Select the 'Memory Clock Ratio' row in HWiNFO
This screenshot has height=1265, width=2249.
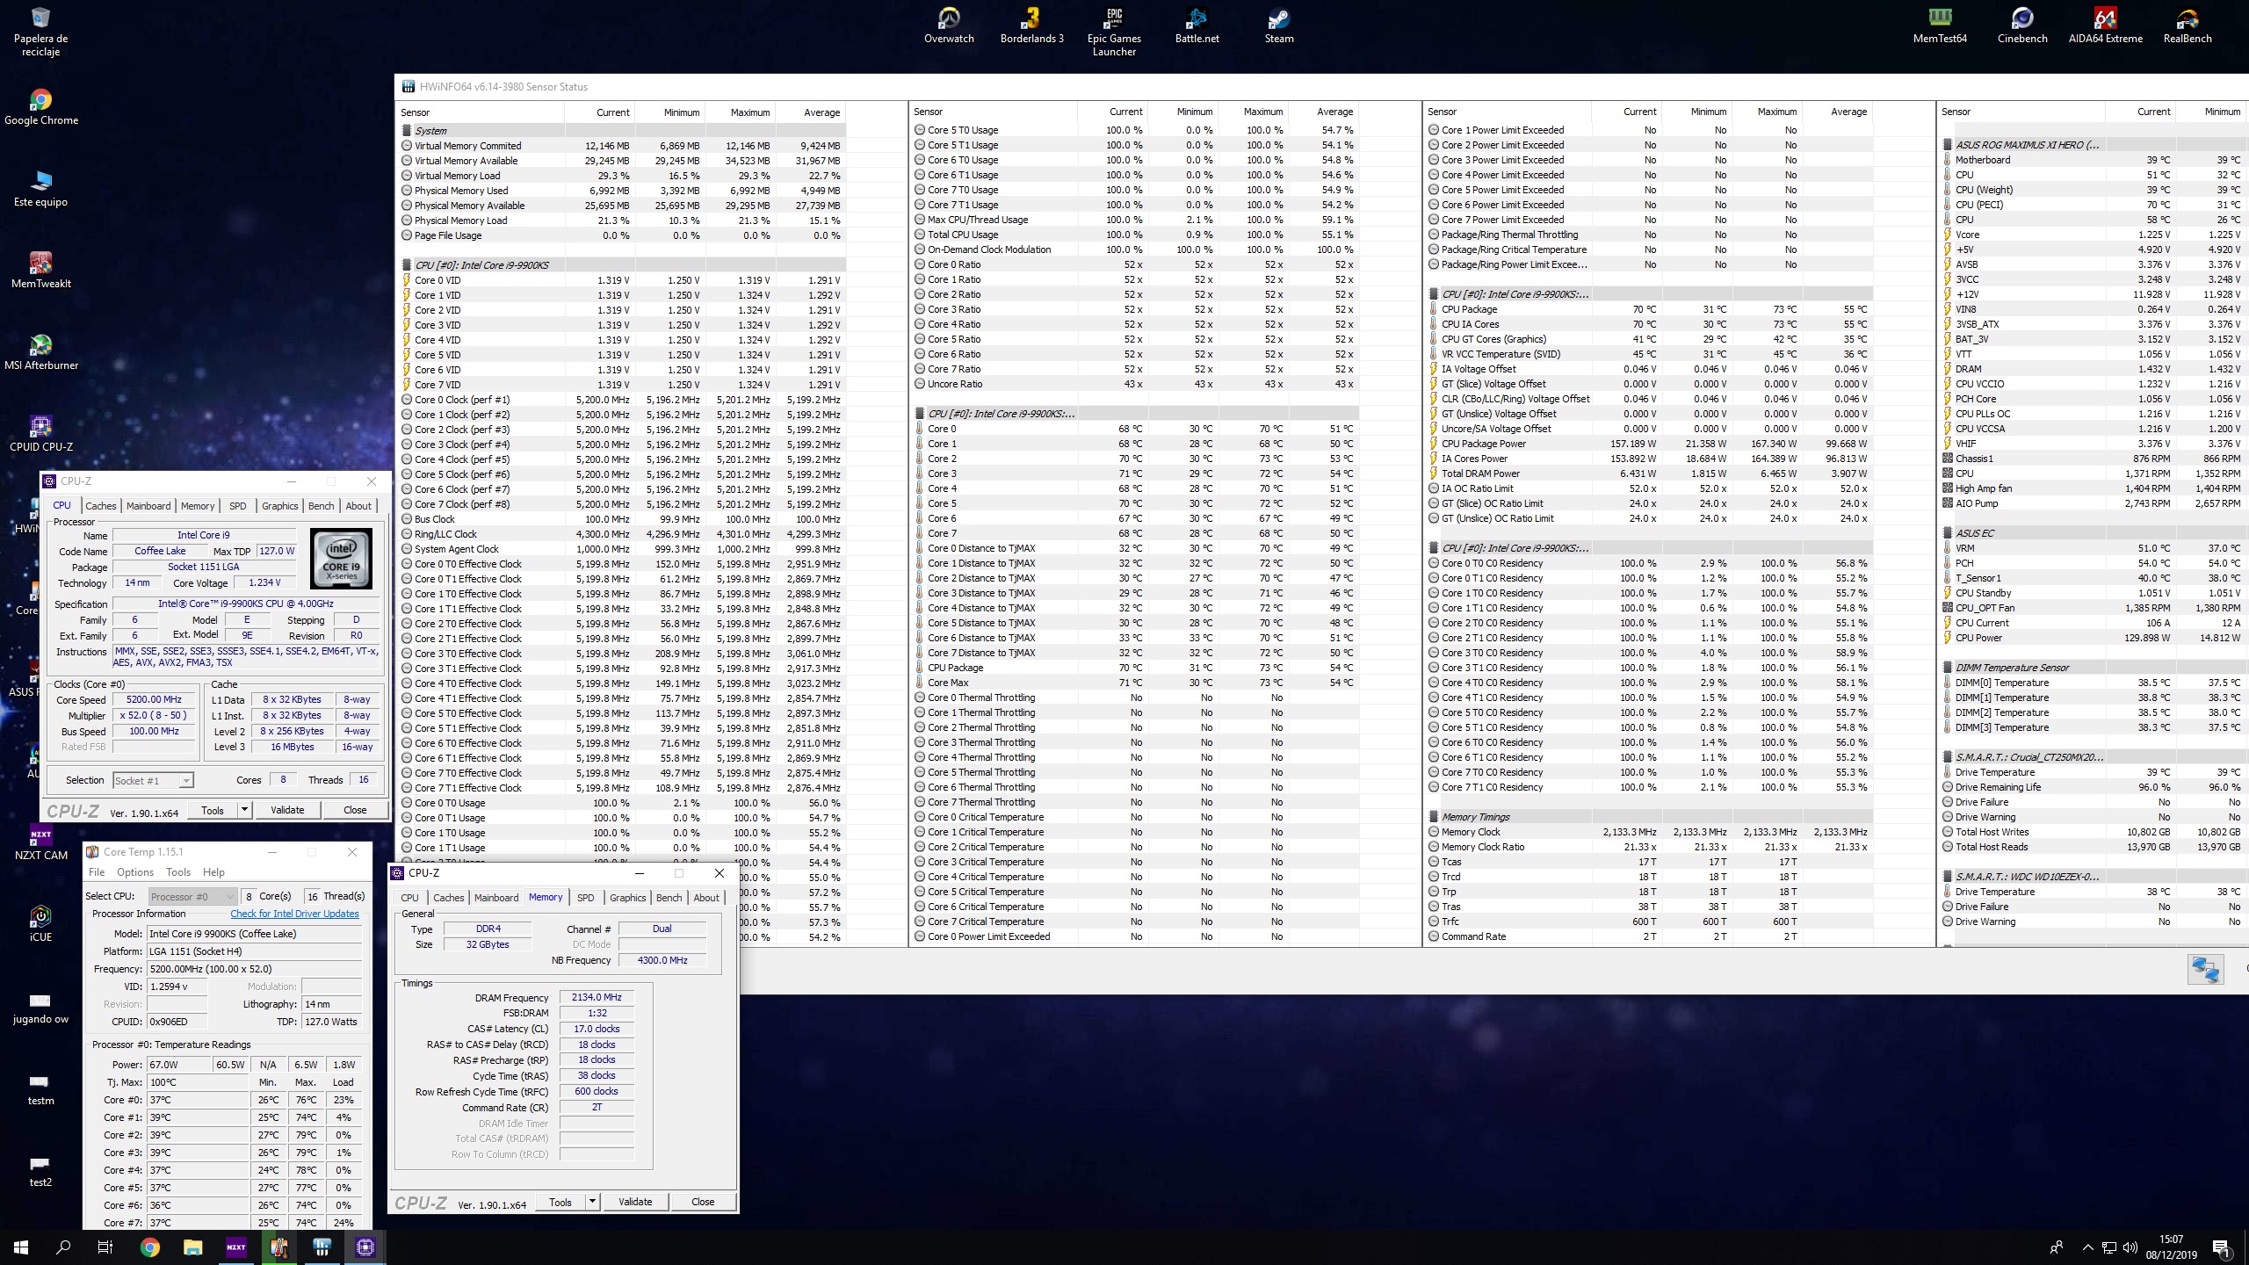click(x=1649, y=847)
